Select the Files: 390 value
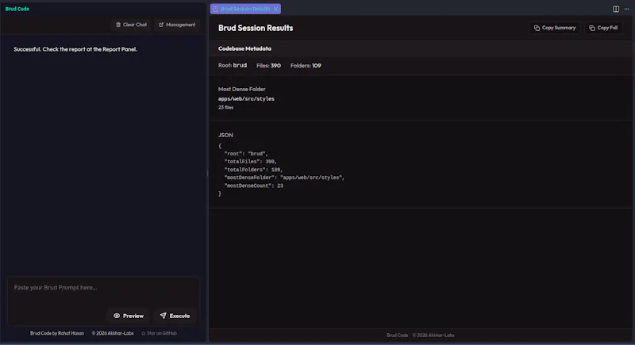635x345 pixels. click(x=268, y=66)
